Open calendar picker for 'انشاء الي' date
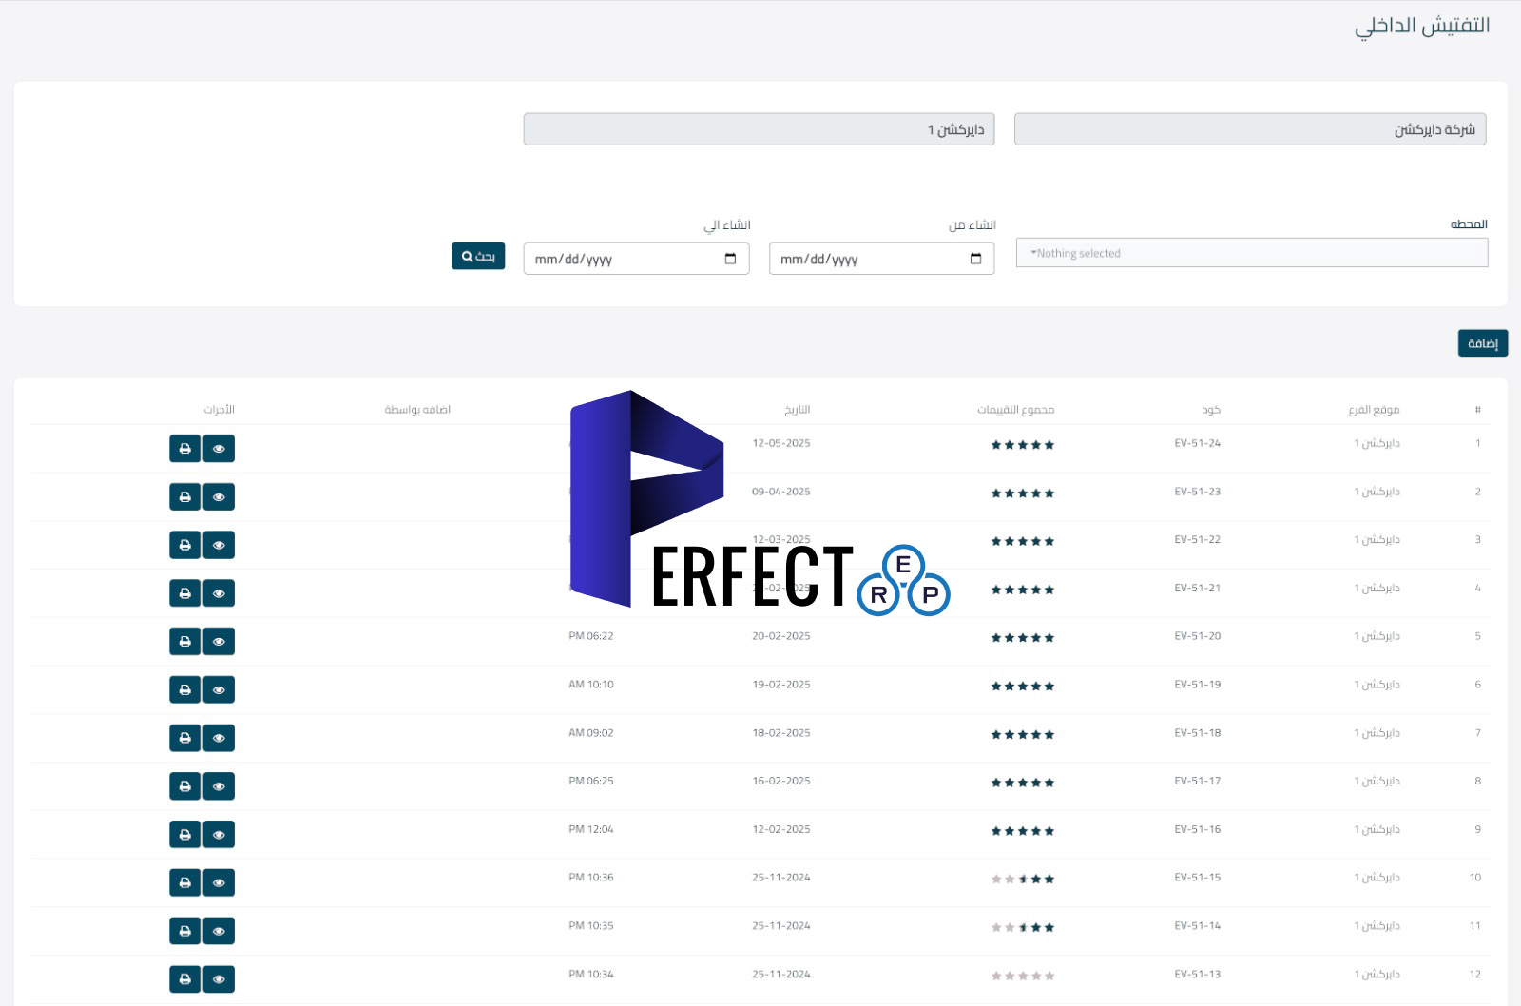 [x=730, y=259]
